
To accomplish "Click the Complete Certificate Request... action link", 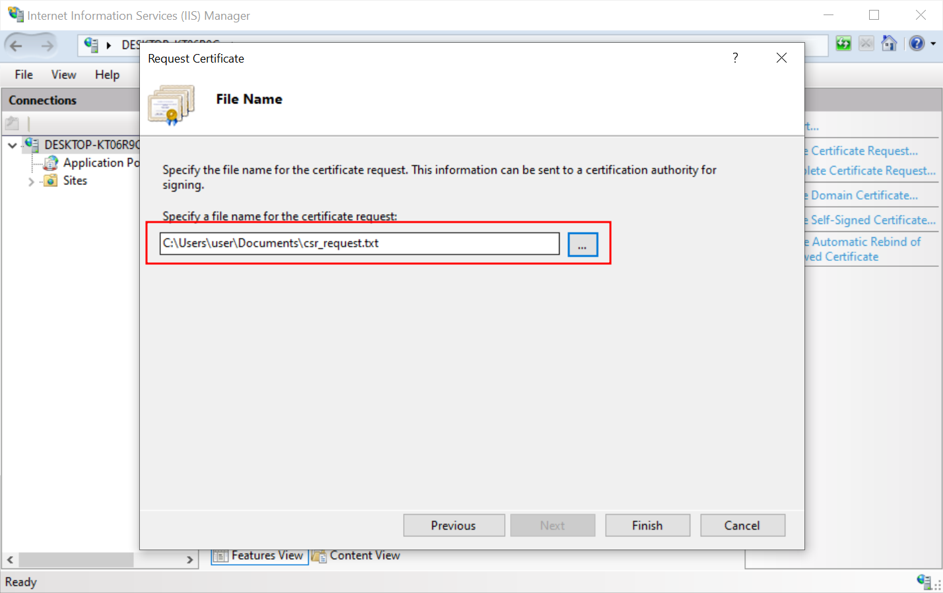I will 870,171.
